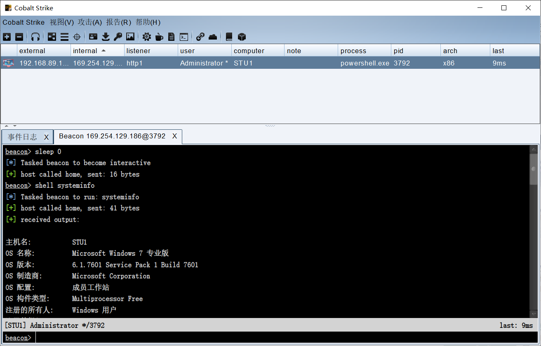Click the split pane collapse arrows
This screenshot has height=346, width=541.
tap(10, 126)
